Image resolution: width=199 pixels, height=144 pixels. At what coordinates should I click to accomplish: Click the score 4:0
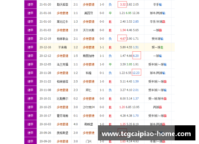coord(76,124)
